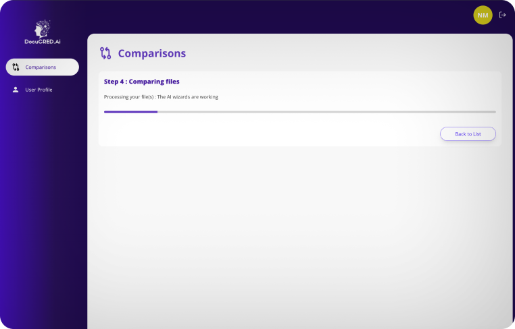Click the DocuCRED.Ai brand name text
Screen dimensions: 515x329
coord(42,41)
